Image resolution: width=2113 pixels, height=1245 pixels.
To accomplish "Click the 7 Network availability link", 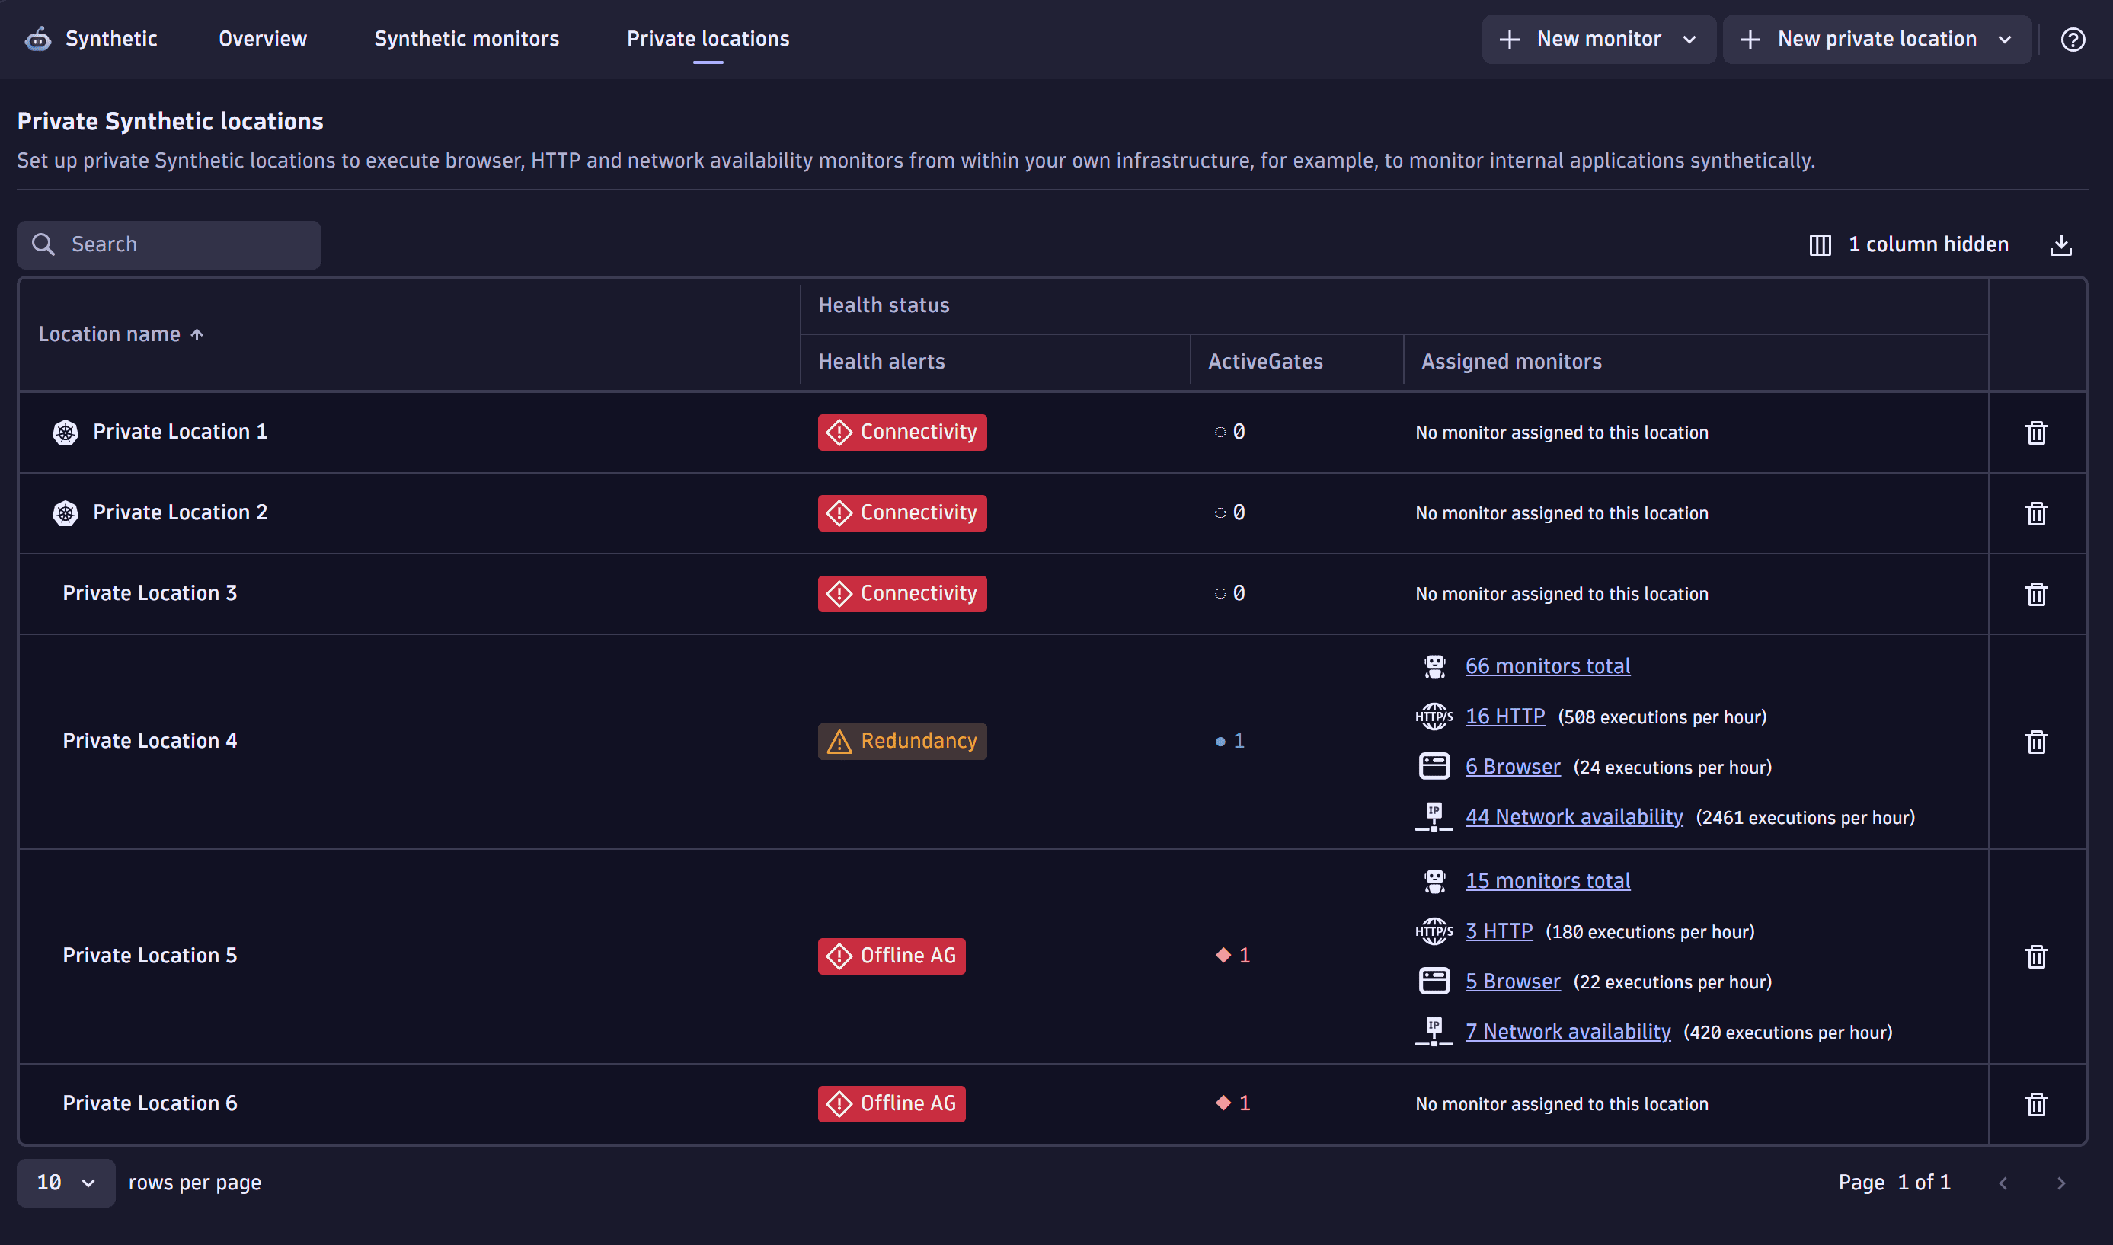I will click(x=1568, y=1030).
